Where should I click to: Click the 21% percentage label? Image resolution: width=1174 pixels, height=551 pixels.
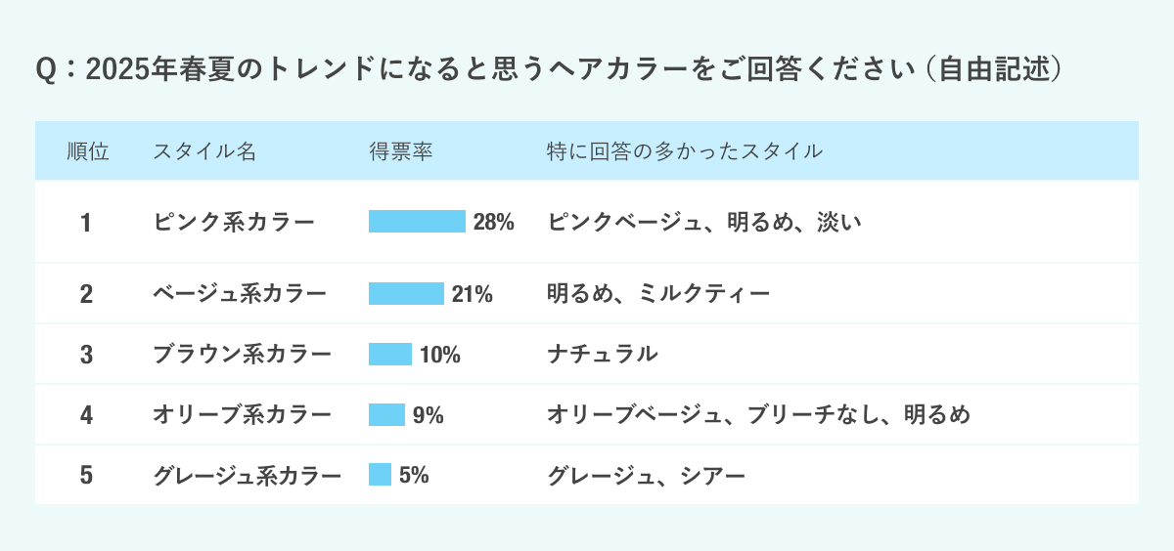click(x=472, y=293)
